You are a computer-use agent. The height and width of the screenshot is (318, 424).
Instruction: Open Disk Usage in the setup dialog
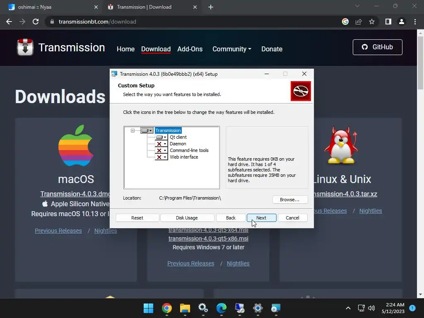coord(187,218)
